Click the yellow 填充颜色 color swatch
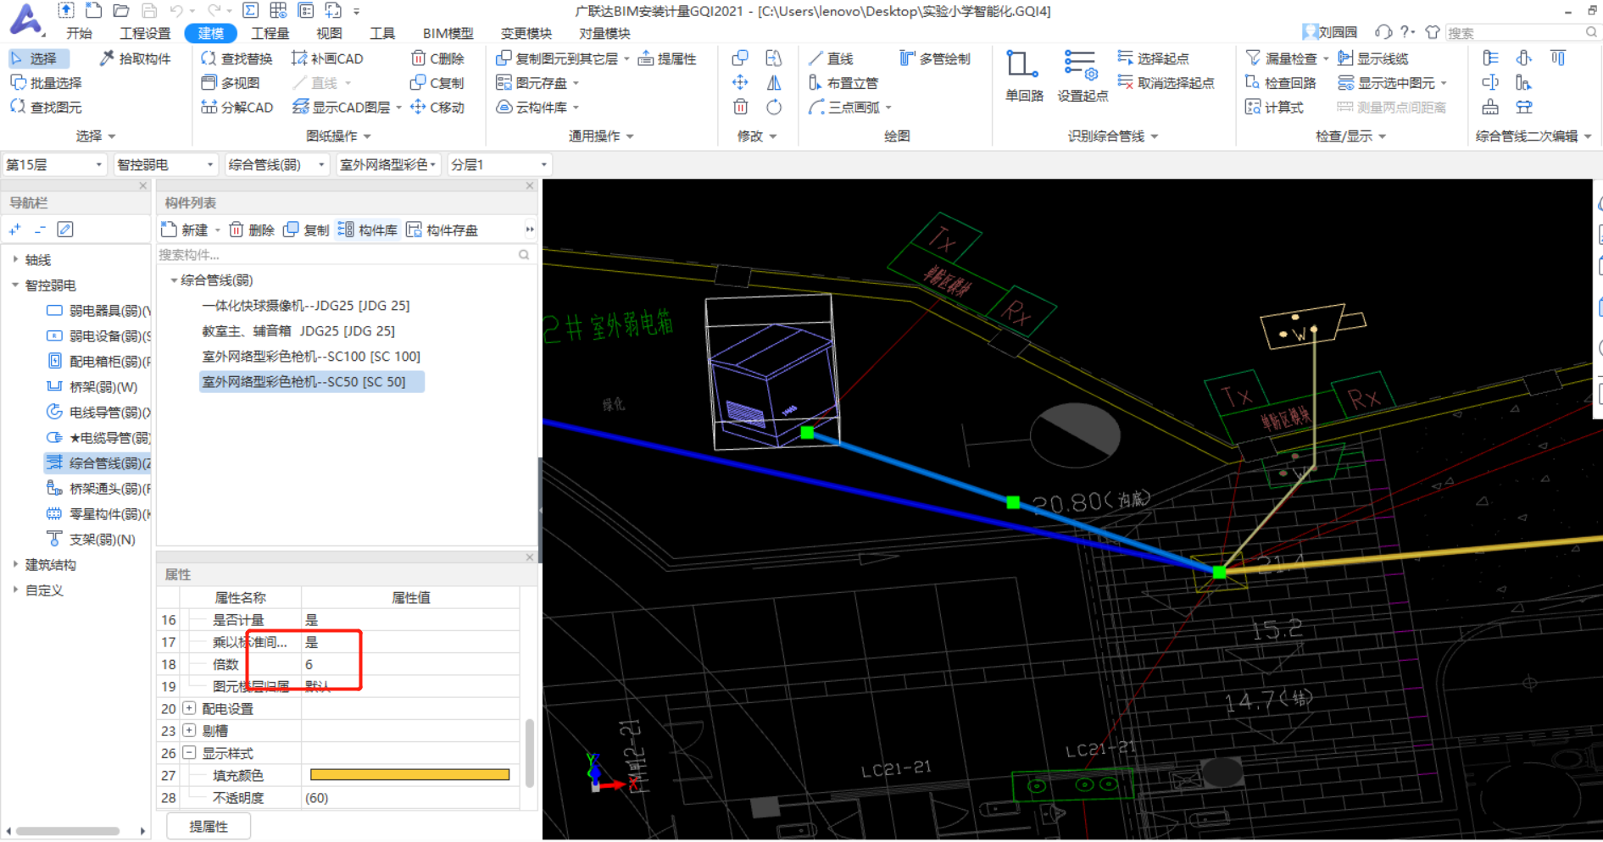The image size is (1603, 842). (410, 775)
